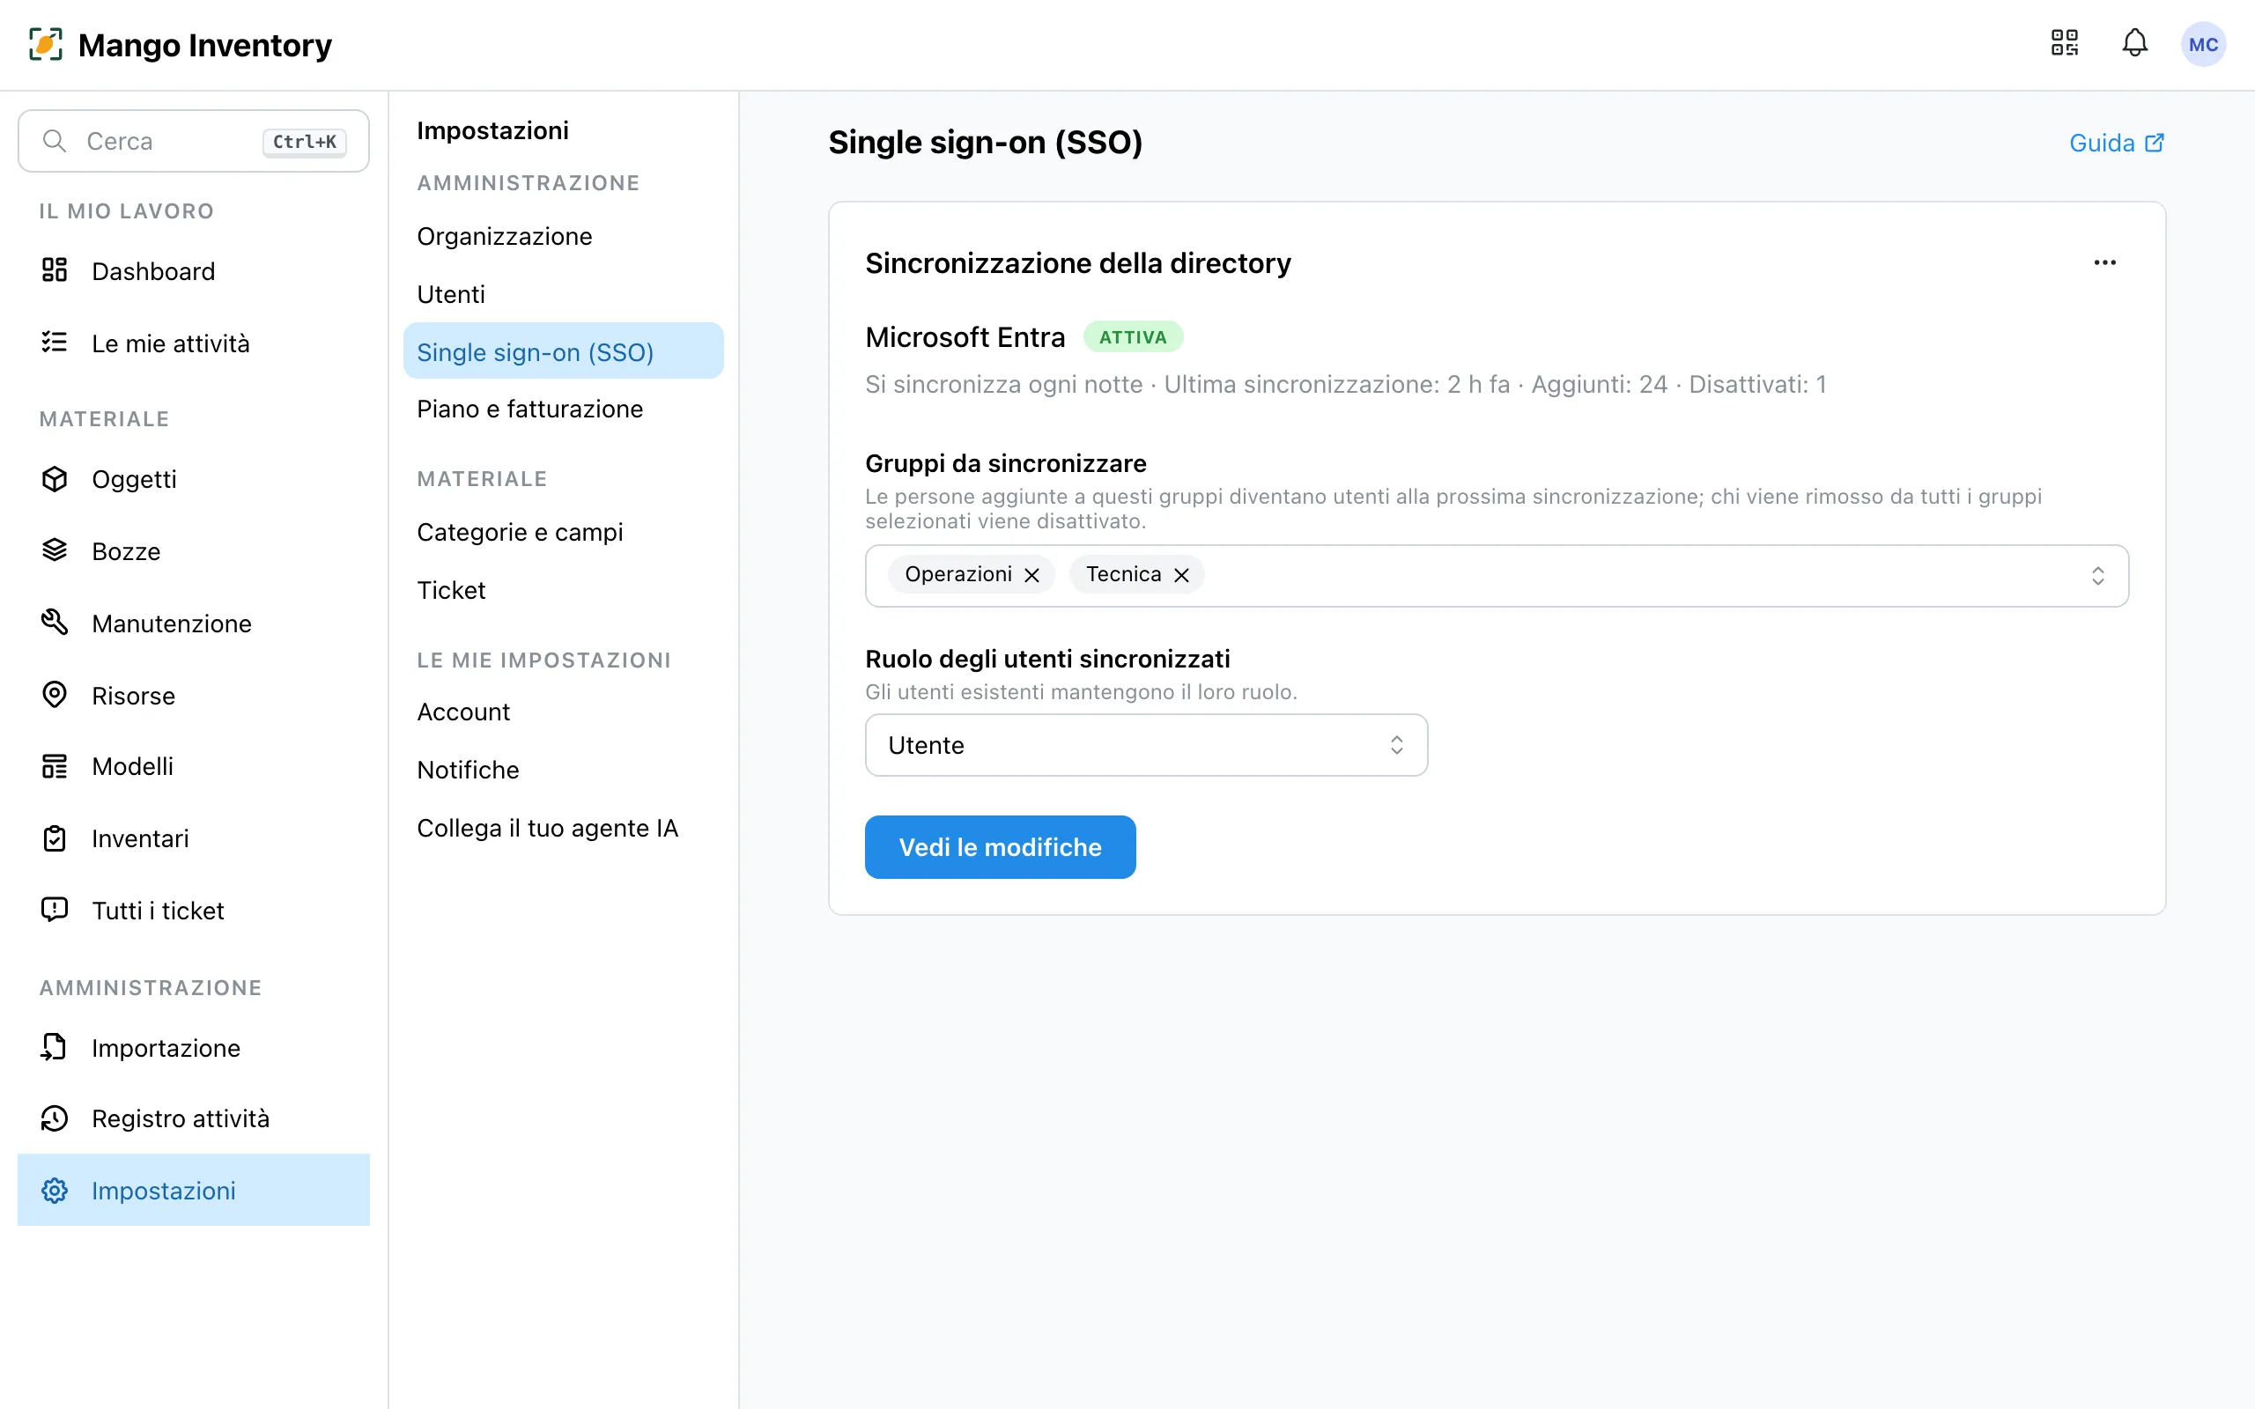2255x1409 pixels.
Task: Open Collega il tuo agente IA
Action: click(564, 828)
